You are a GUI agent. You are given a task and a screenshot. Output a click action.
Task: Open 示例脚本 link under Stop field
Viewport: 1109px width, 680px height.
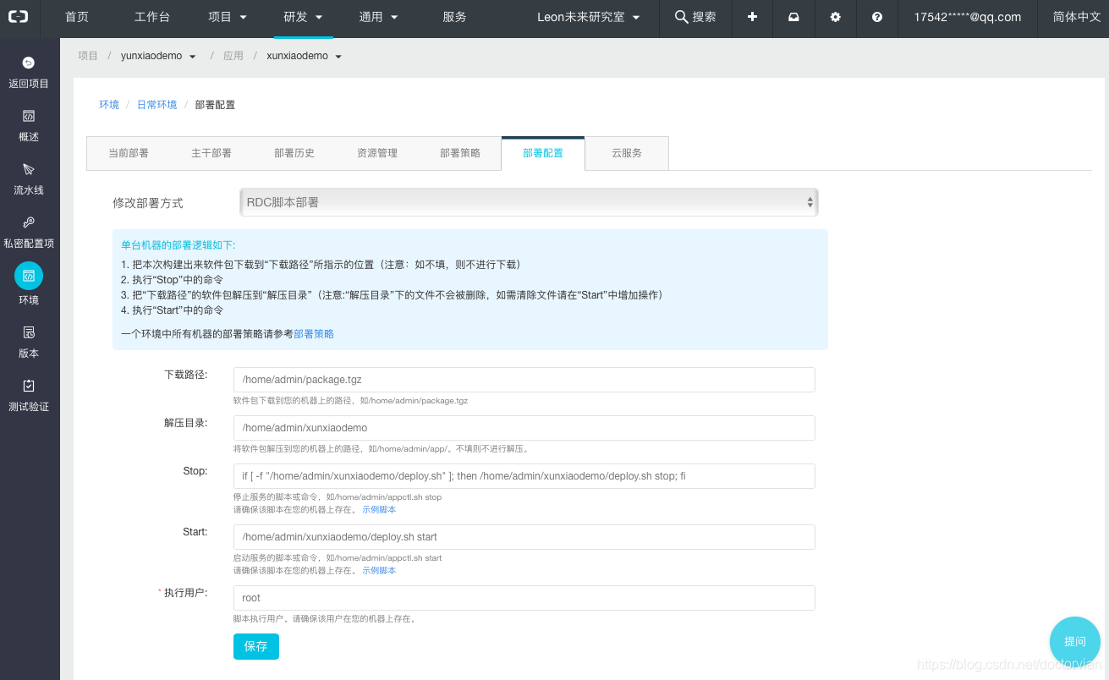pyautogui.click(x=379, y=510)
